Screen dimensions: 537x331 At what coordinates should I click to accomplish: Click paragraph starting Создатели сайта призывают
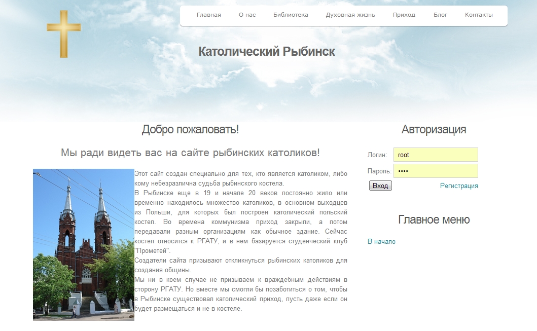(241, 265)
